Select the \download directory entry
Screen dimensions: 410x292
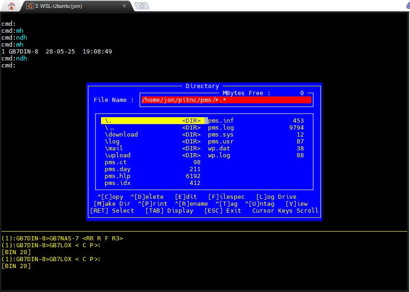(x=121, y=135)
